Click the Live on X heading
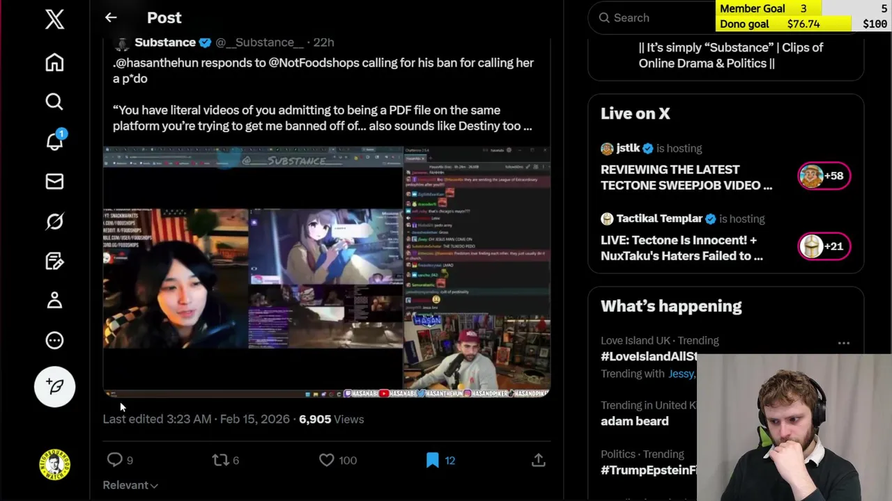Image resolution: width=892 pixels, height=501 pixels. coord(636,113)
